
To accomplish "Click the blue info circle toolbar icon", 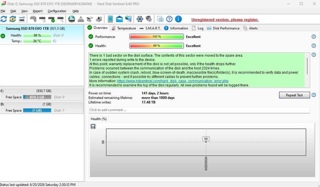I will click(178, 19).
